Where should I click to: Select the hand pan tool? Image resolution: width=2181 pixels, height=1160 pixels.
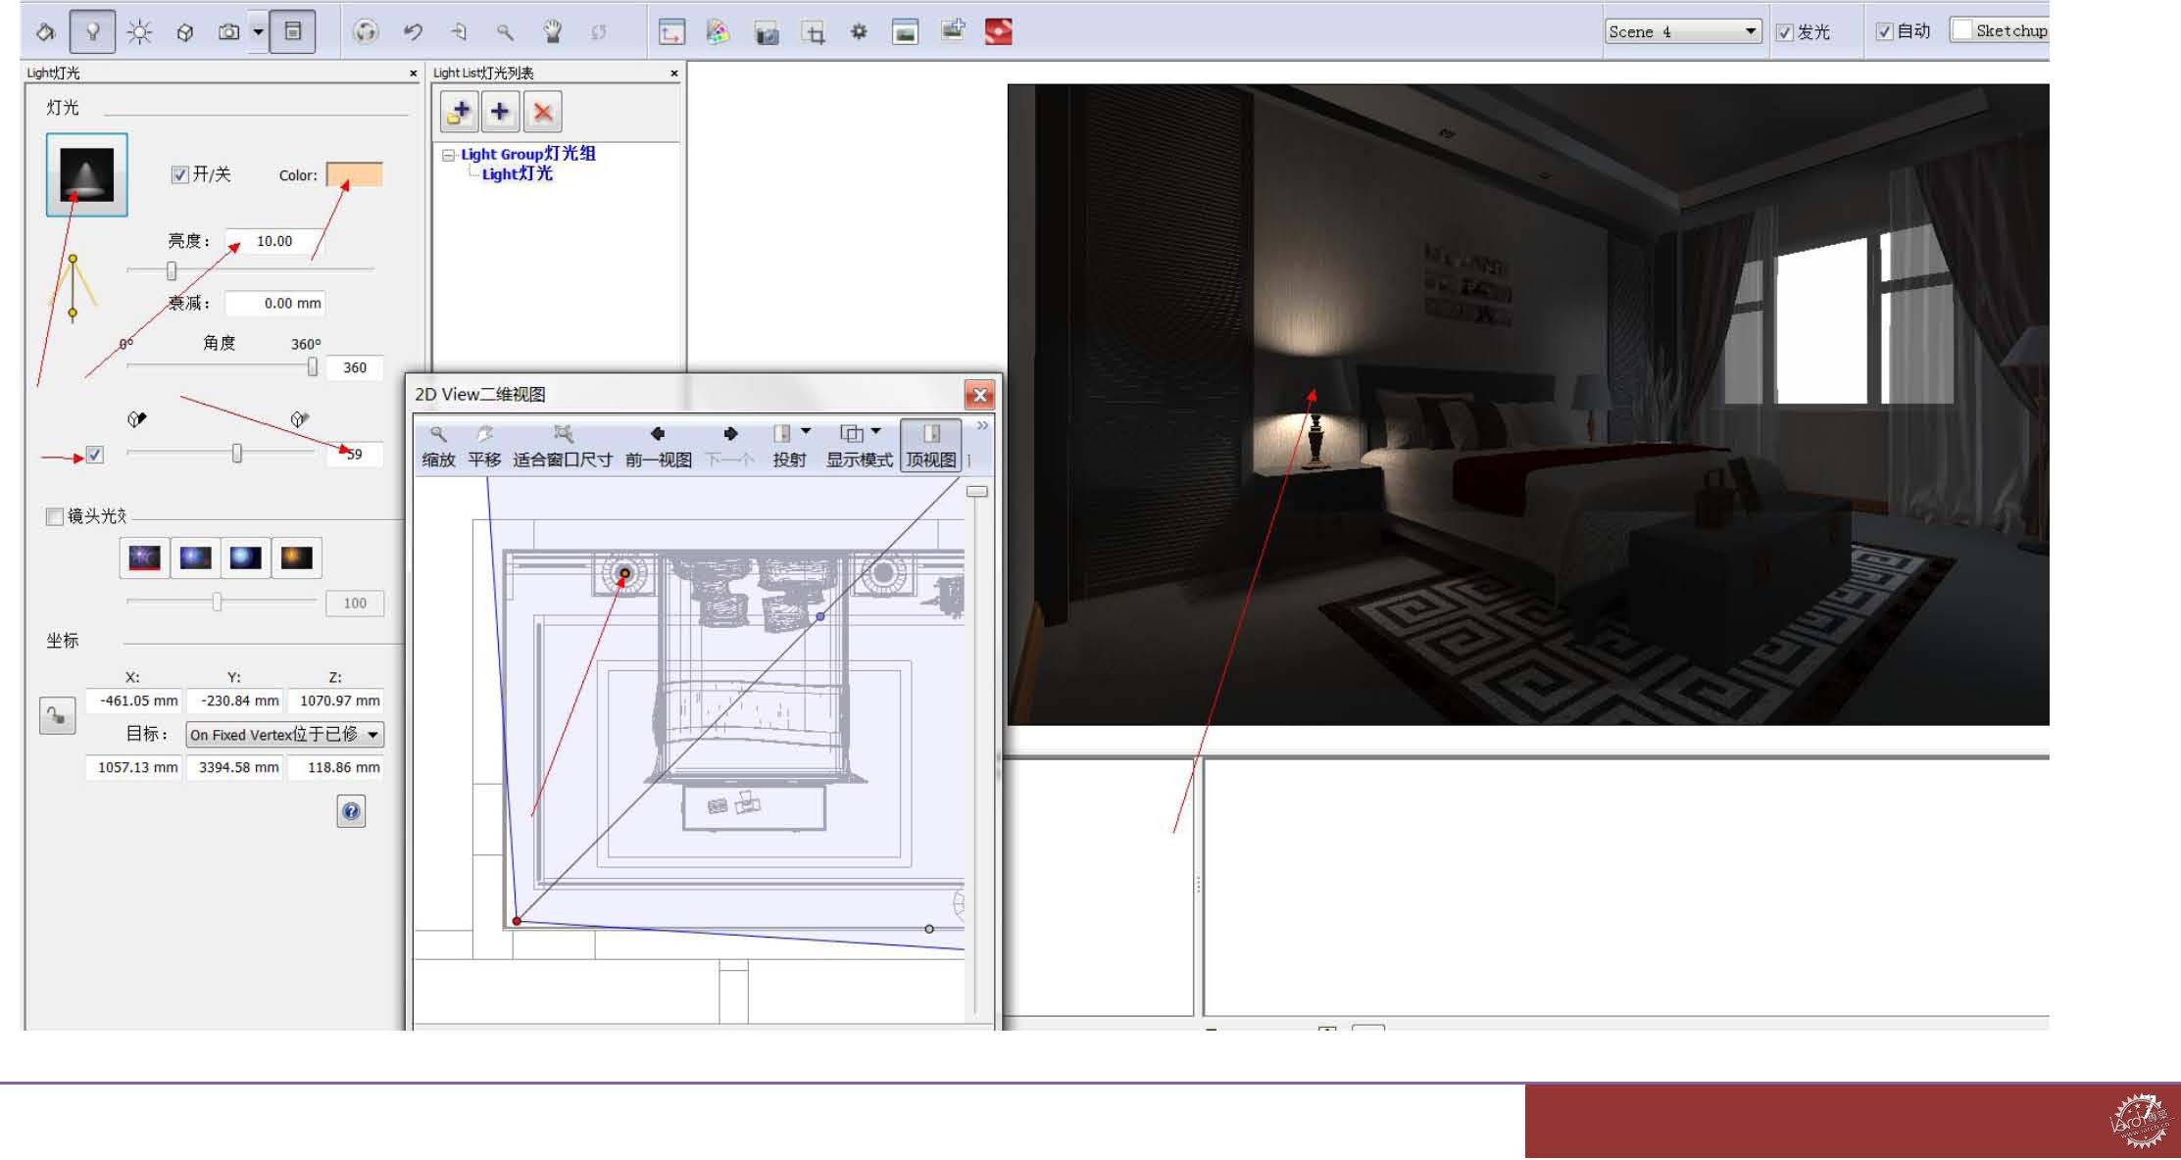click(x=552, y=31)
